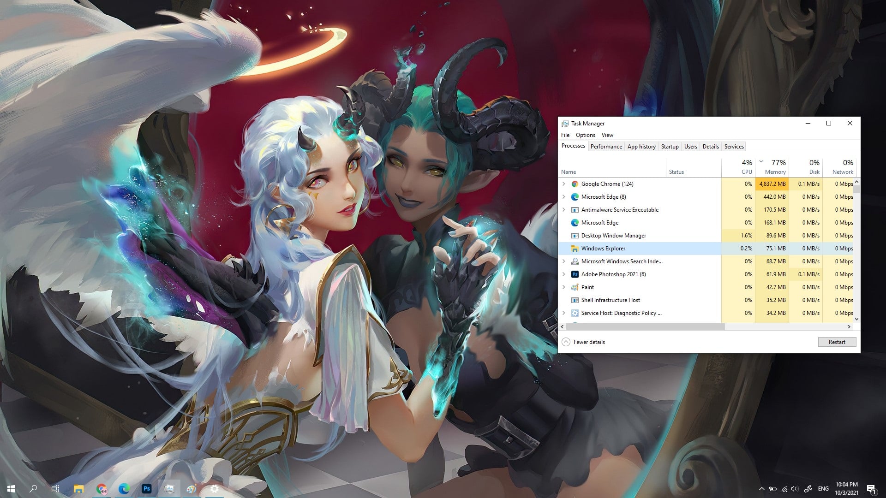Viewport: 886px width, 498px height.
Task: Click the Microsoft Edge (8) process icon
Action: [575, 197]
